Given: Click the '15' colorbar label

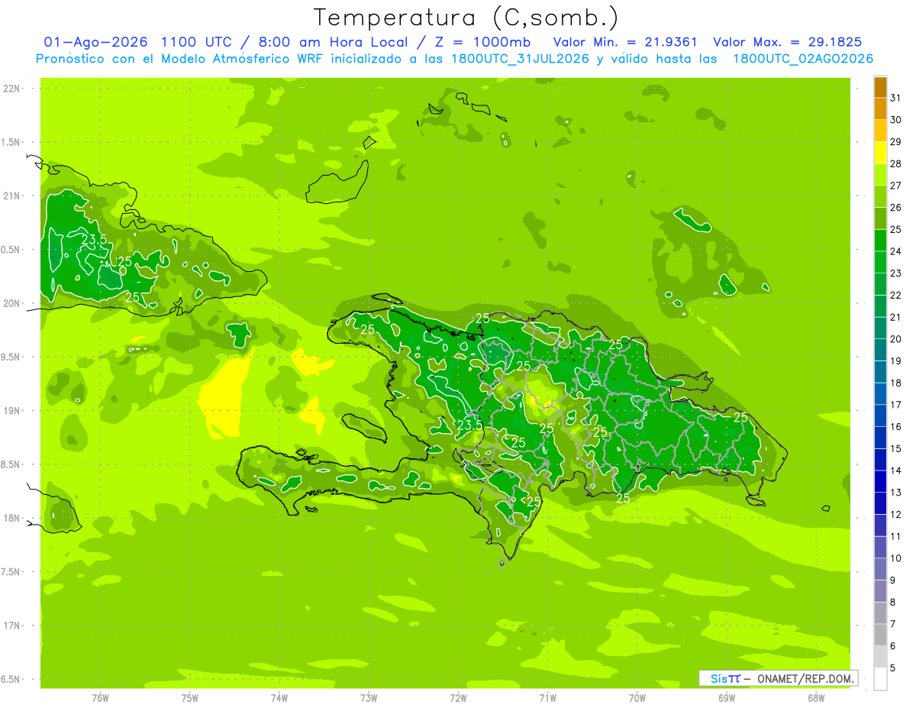Looking at the screenshot, I should coord(896,448).
